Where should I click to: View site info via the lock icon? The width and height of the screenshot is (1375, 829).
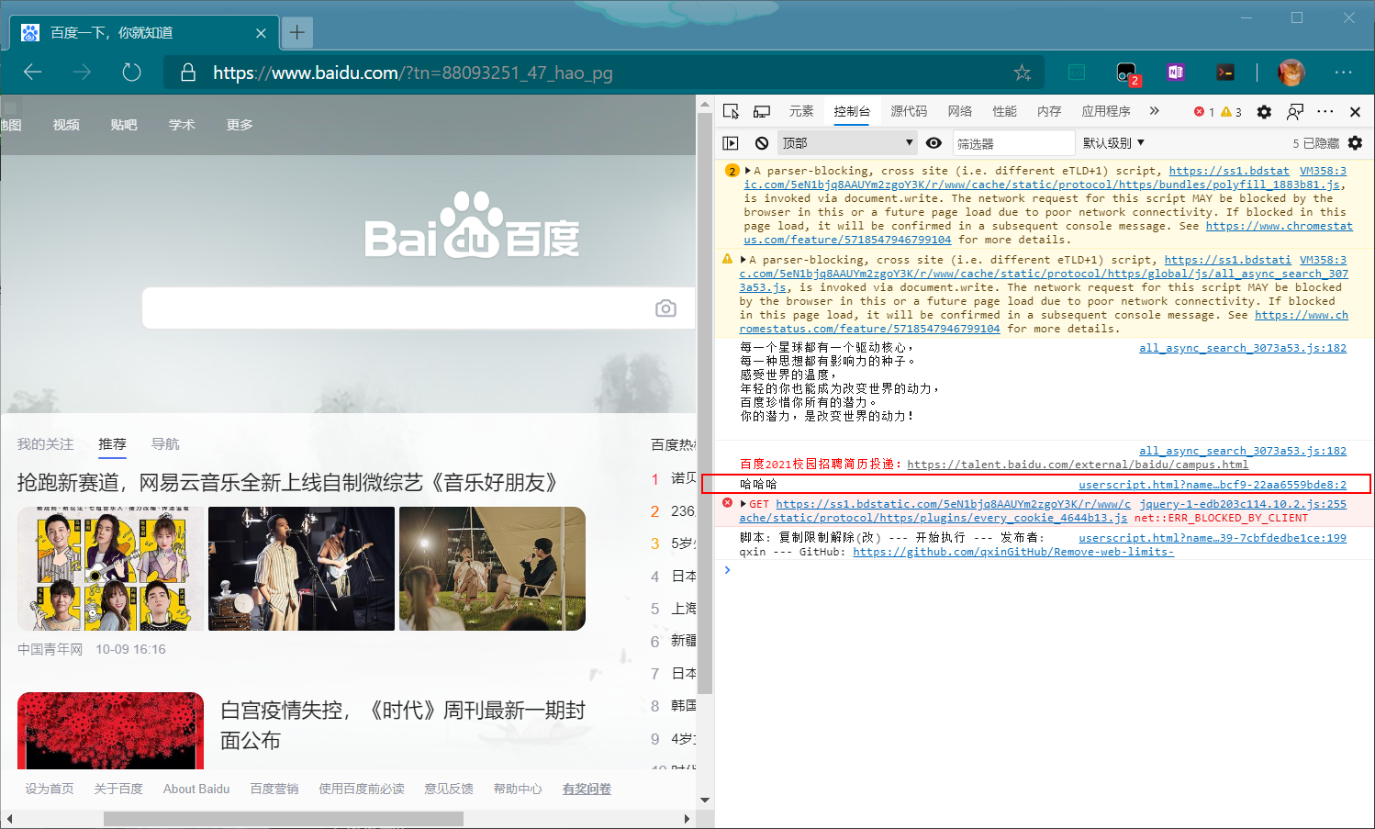click(x=188, y=73)
